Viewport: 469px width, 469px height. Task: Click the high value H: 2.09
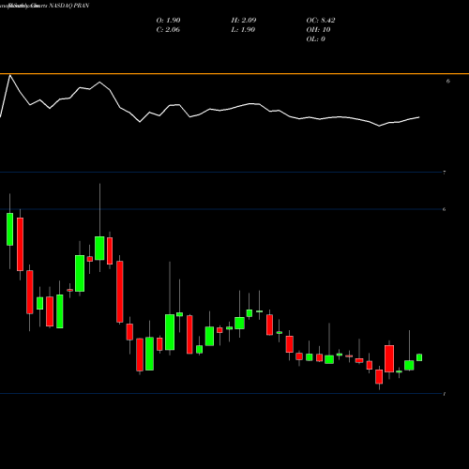point(244,21)
